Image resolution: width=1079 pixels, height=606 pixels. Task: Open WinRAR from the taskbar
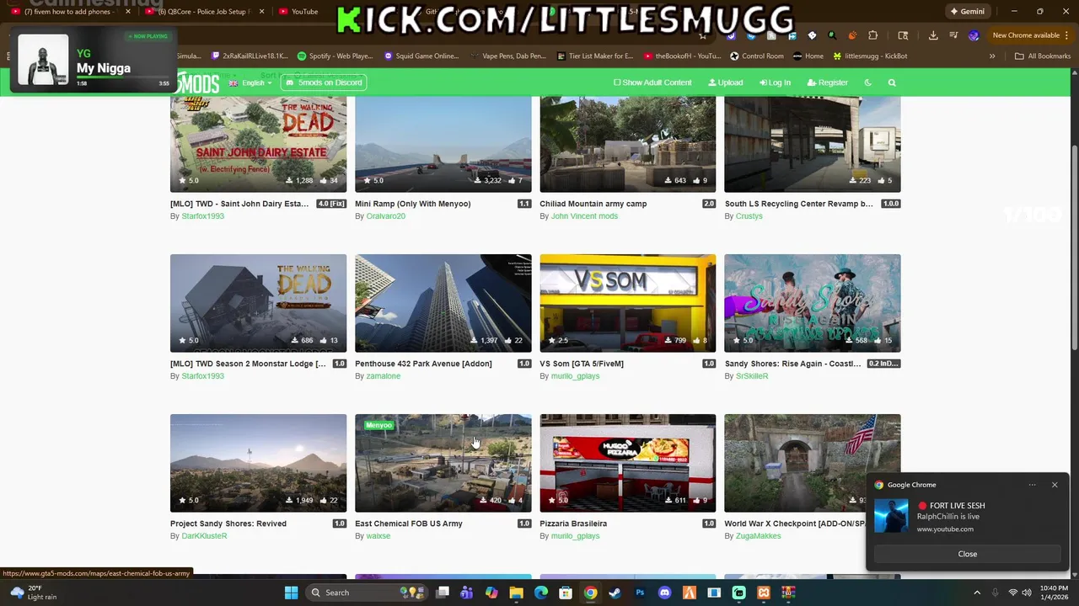point(787,593)
